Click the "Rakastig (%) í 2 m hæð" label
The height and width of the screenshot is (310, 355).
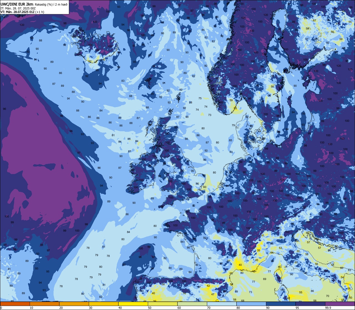(51, 5)
